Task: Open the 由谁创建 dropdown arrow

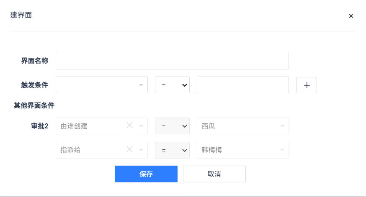Action: pos(141,126)
